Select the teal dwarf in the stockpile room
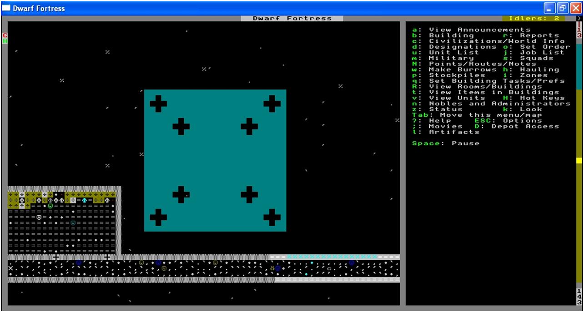Screen dimensions: 584x312 pyautogui.click(x=73, y=223)
